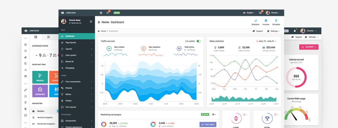Click user settings gear beside Victoria Baker

91,22
